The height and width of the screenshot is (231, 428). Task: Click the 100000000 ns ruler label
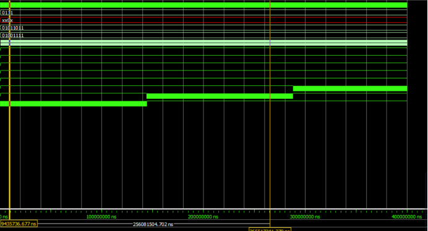coord(101,217)
